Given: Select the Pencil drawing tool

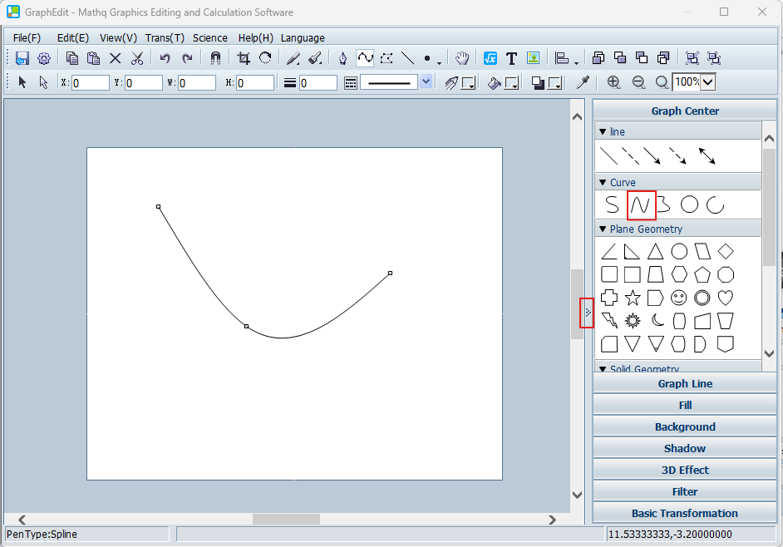Looking at the screenshot, I should tap(293, 58).
